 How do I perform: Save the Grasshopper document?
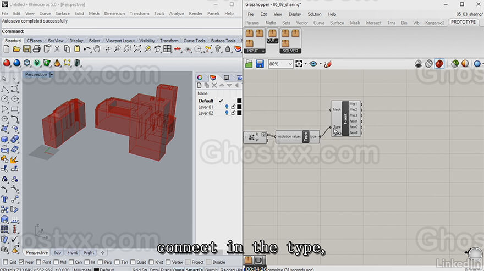point(260,64)
